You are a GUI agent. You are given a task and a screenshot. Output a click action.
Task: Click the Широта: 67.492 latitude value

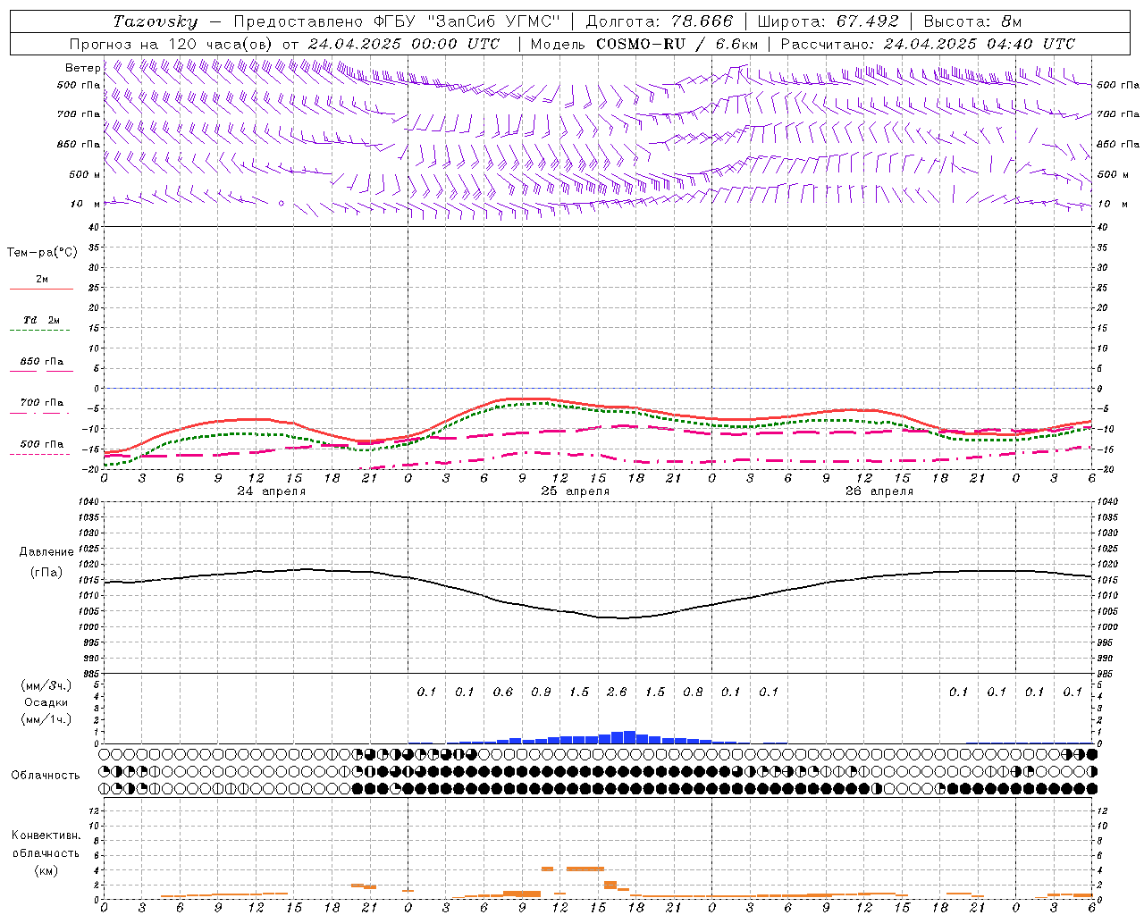pyautogui.click(x=828, y=21)
